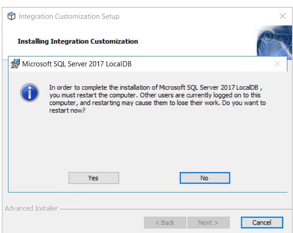Cancel the Integration Customization setup
This screenshot has height=233, width=293.
tap(262, 222)
